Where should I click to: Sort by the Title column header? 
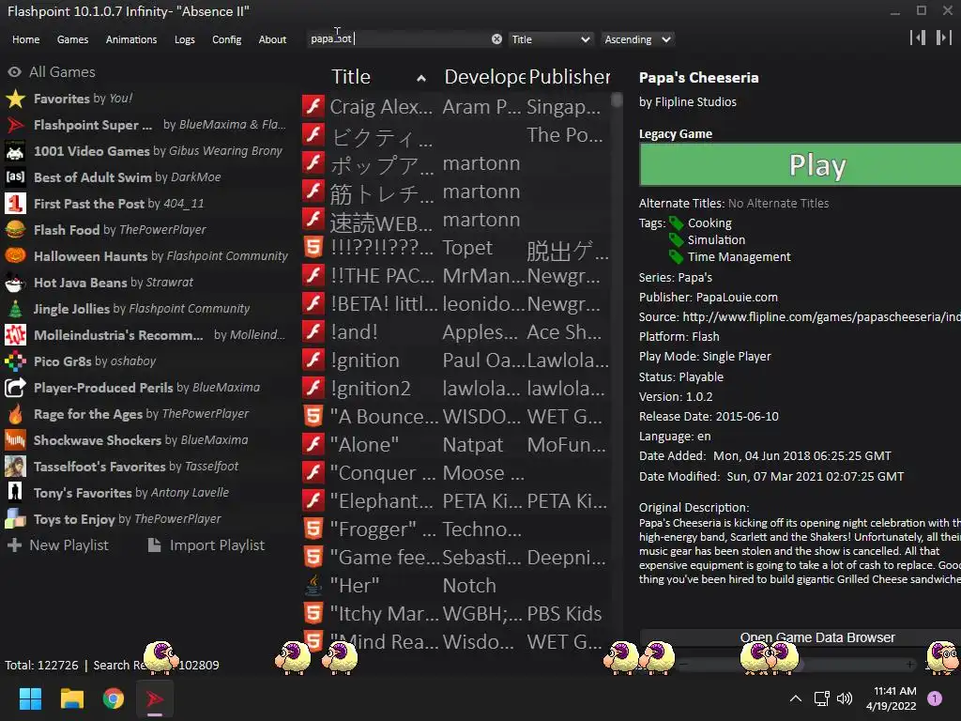click(378, 77)
